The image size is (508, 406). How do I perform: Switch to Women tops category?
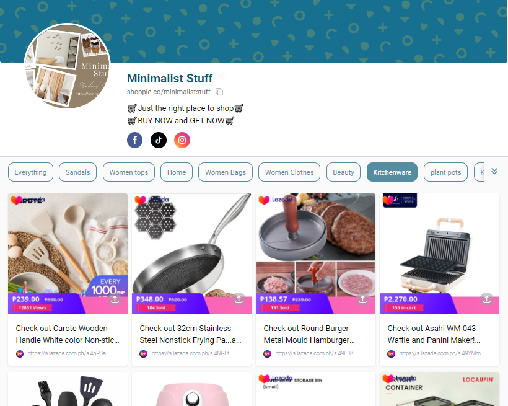click(129, 172)
